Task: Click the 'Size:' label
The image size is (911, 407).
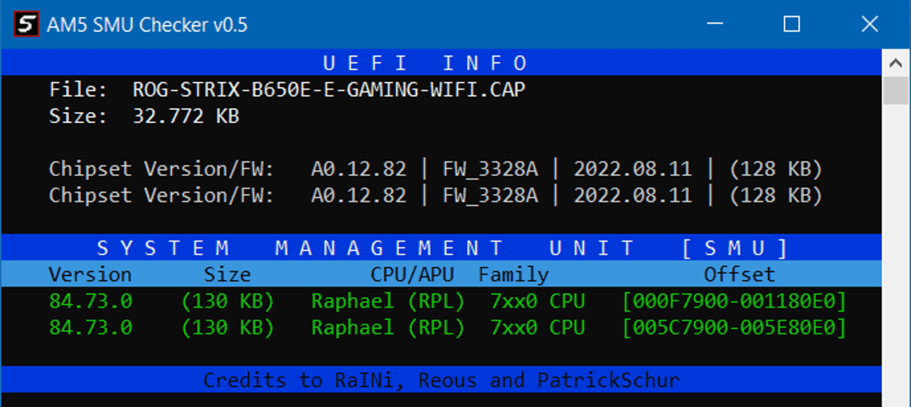Action: (x=78, y=116)
